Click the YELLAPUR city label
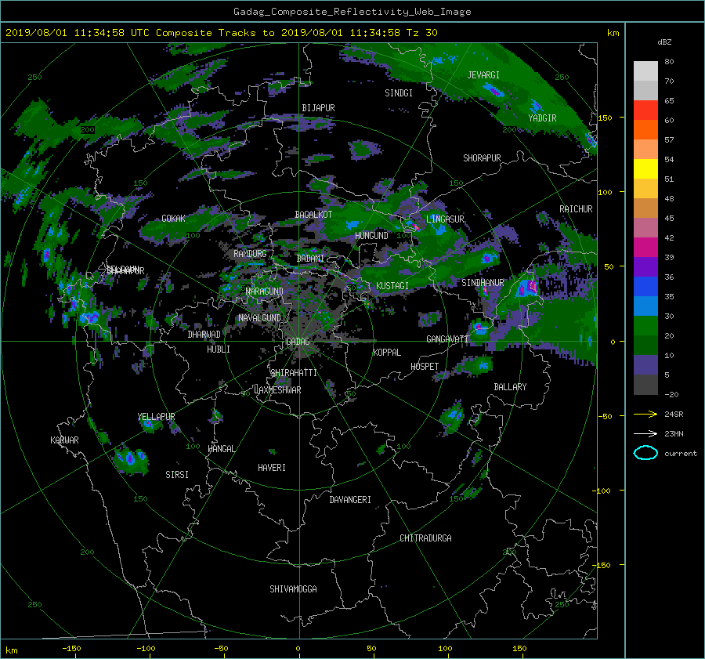 (x=156, y=417)
